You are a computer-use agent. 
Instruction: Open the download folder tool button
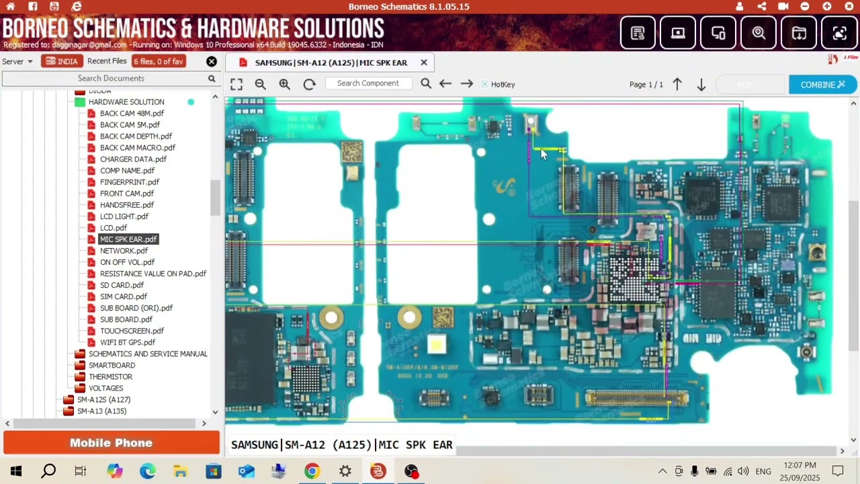tap(799, 33)
